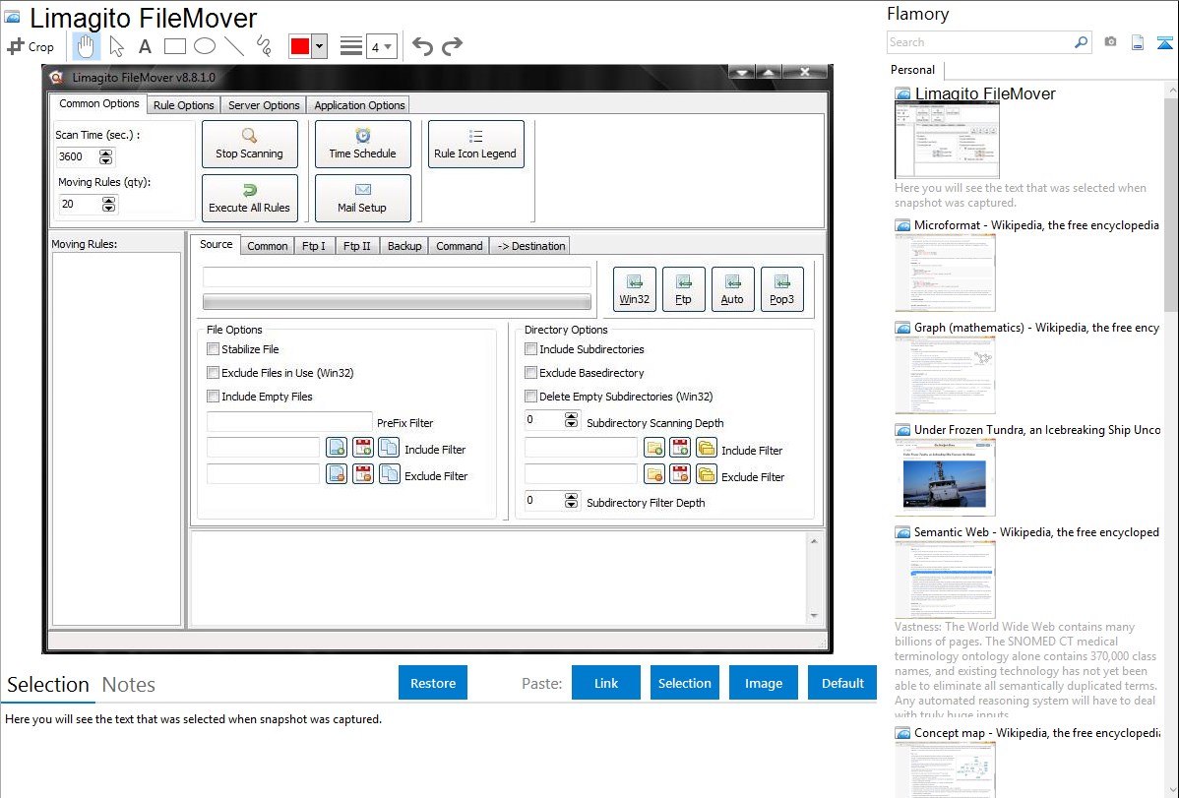The height and width of the screenshot is (798, 1179).
Task: Click calendar icon beside file Include Filter
Action: point(363,448)
